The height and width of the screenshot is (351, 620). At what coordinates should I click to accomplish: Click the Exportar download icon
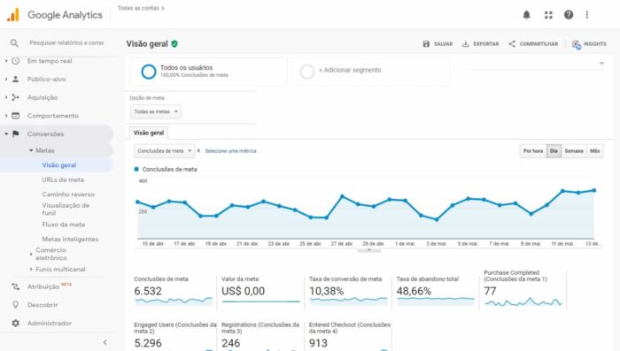point(465,44)
